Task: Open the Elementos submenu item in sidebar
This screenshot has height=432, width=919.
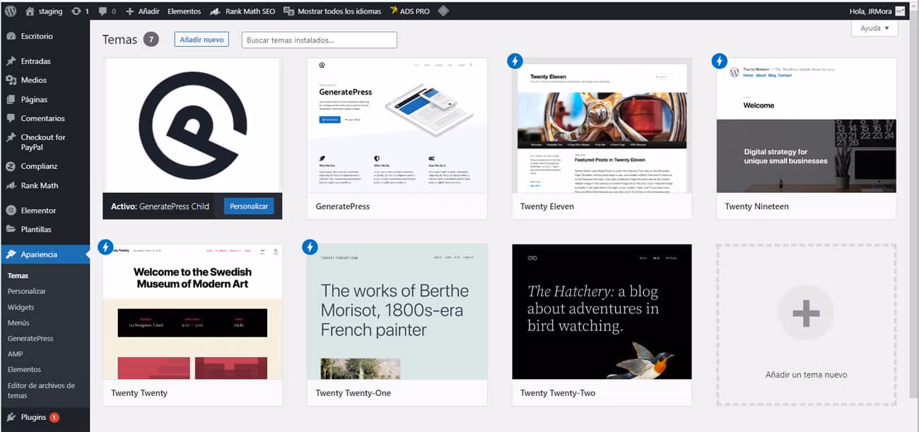Action: pyautogui.click(x=24, y=370)
